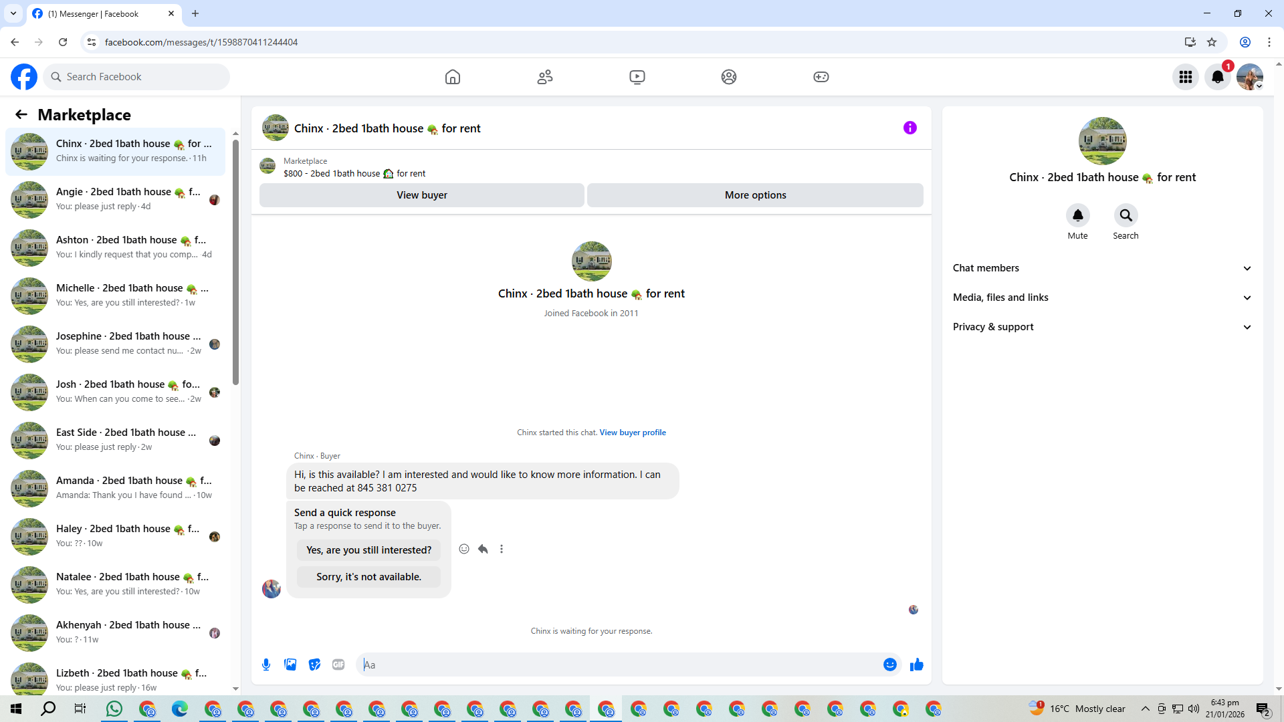Expand Media, files and links section
Image resolution: width=1284 pixels, height=722 pixels.
point(1102,297)
